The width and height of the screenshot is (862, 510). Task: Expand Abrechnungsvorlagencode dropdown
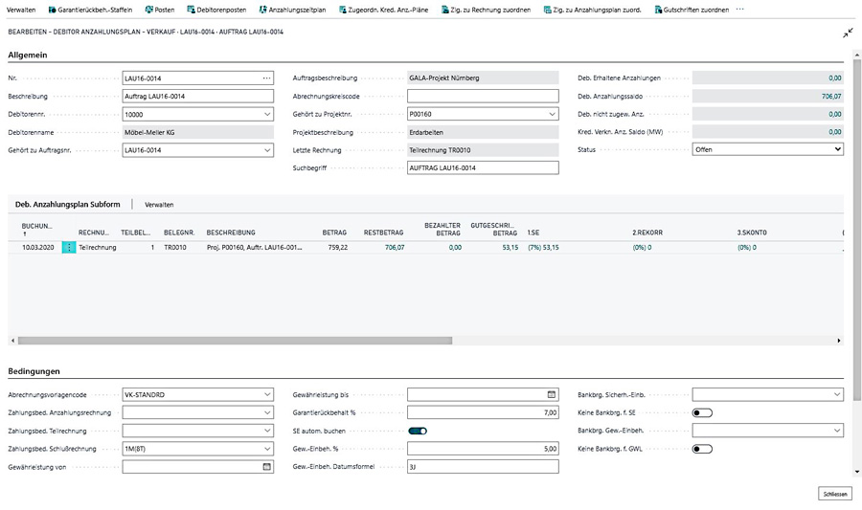[x=267, y=394]
